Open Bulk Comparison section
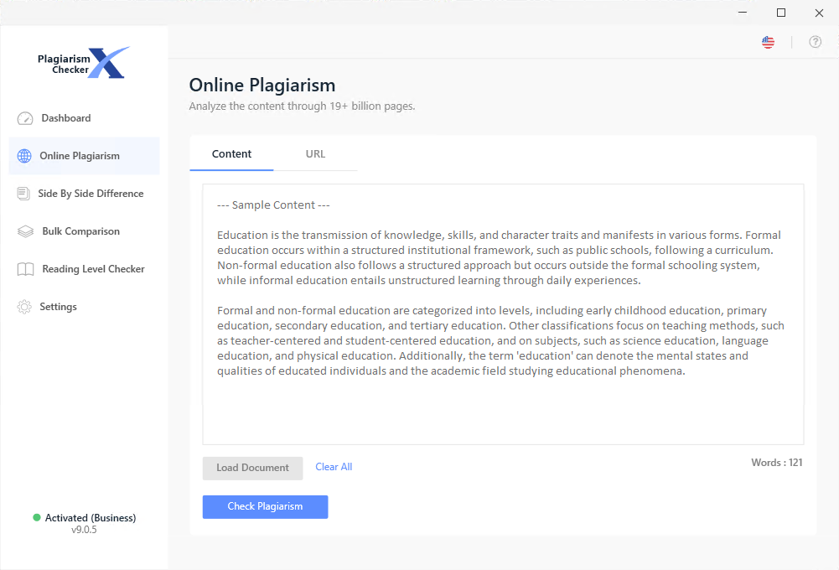 [x=84, y=231]
